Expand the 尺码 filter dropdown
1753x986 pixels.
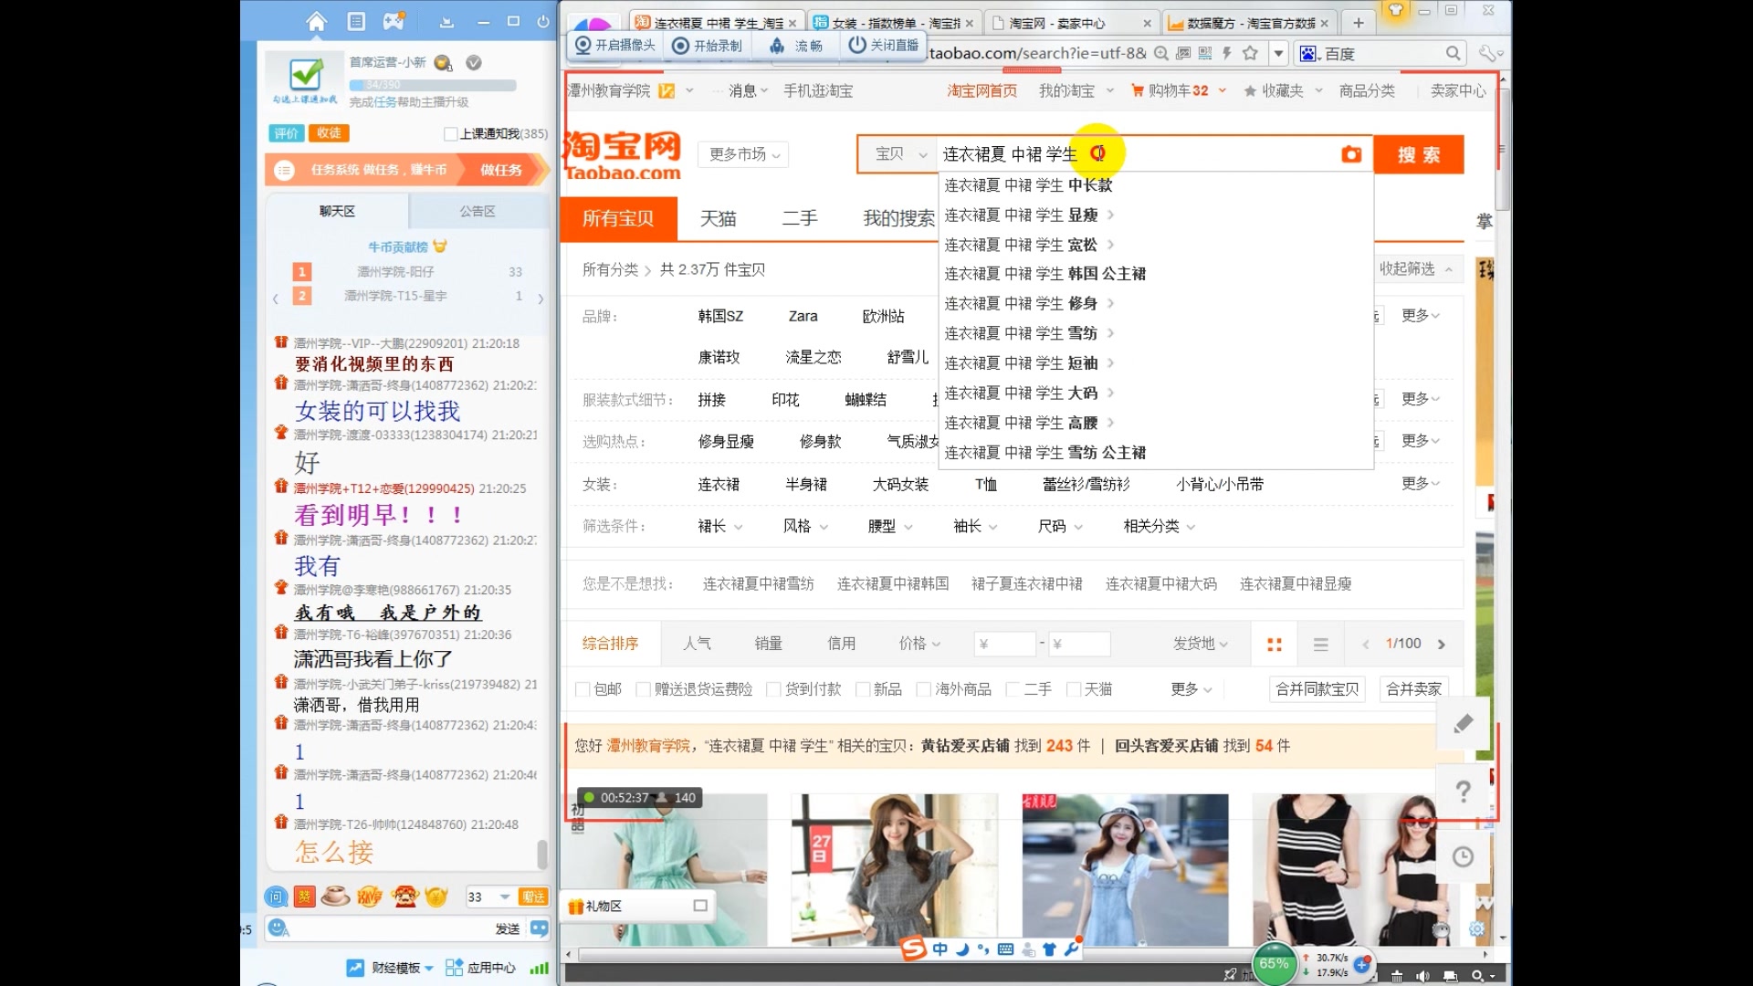1060,527
